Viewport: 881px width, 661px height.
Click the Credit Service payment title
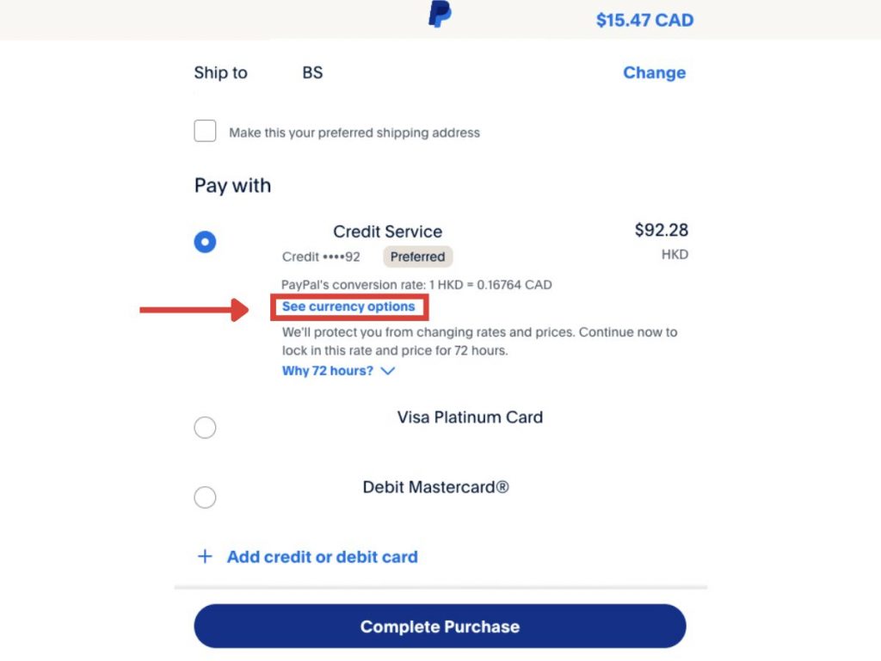click(387, 232)
